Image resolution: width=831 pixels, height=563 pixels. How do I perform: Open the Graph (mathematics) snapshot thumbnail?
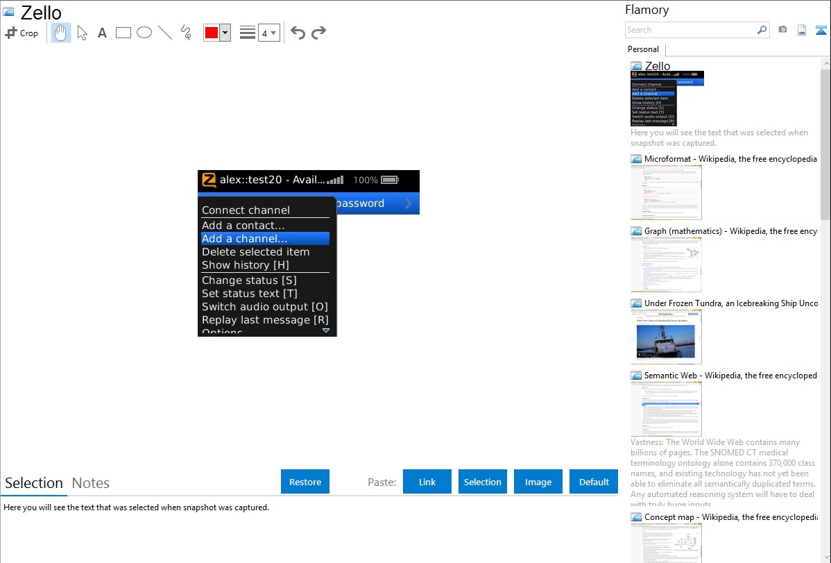tap(666, 264)
